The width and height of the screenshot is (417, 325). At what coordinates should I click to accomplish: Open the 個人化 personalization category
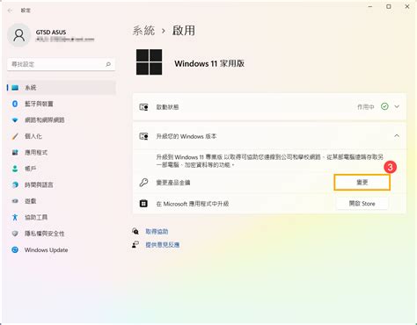[x=61, y=136]
